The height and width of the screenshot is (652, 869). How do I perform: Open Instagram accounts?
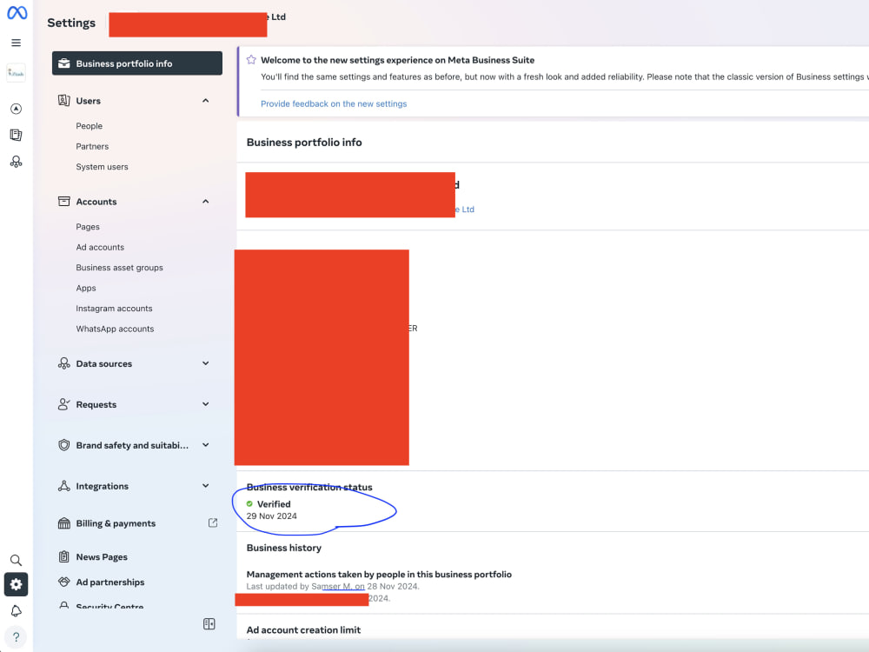click(114, 309)
